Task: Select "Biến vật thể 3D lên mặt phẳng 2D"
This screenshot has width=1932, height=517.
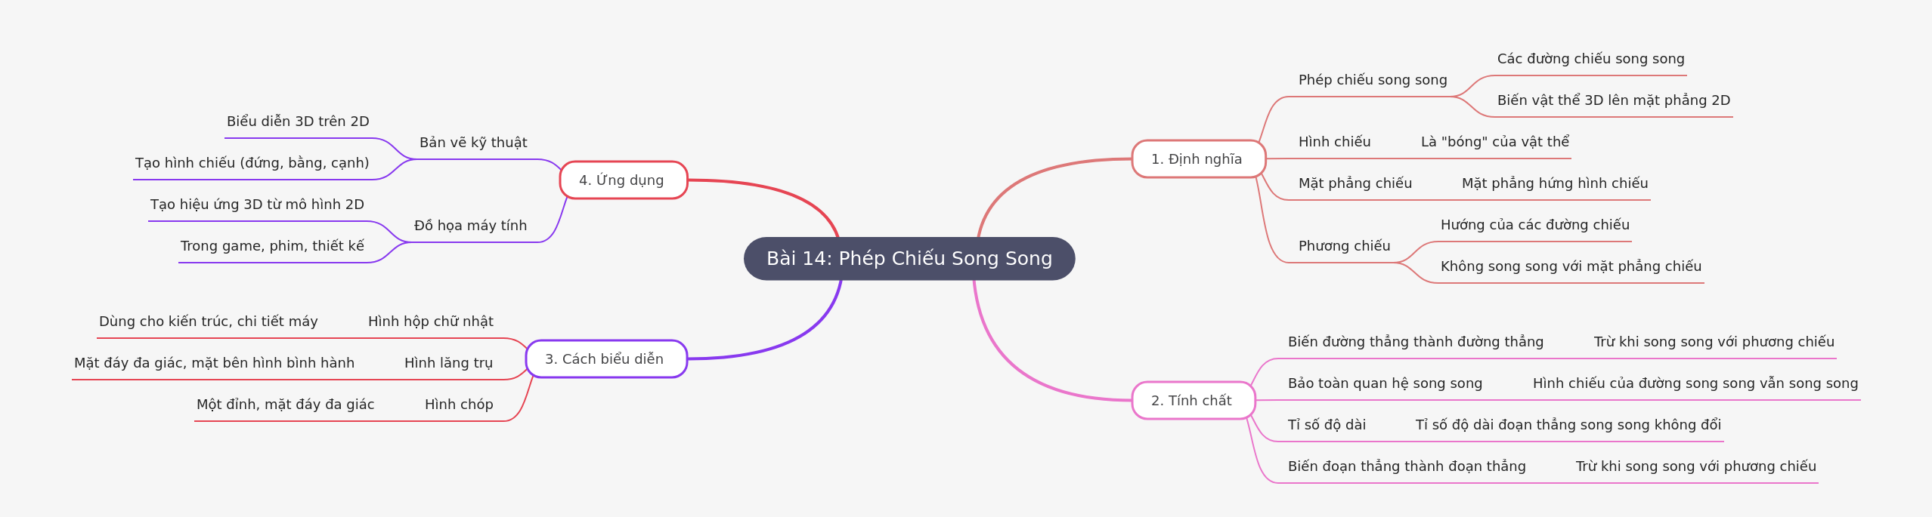Action: coord(1613,100)
